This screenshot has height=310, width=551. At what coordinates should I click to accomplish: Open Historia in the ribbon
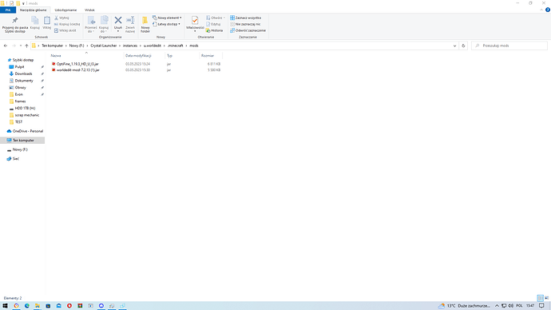pos(214,30)
